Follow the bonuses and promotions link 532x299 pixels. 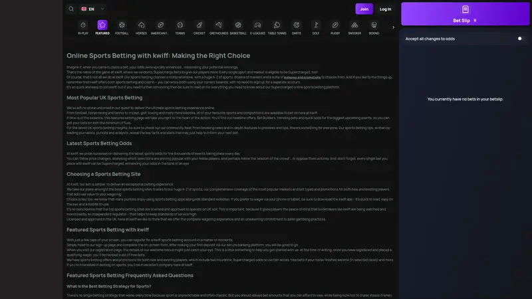tap(302, 77)
